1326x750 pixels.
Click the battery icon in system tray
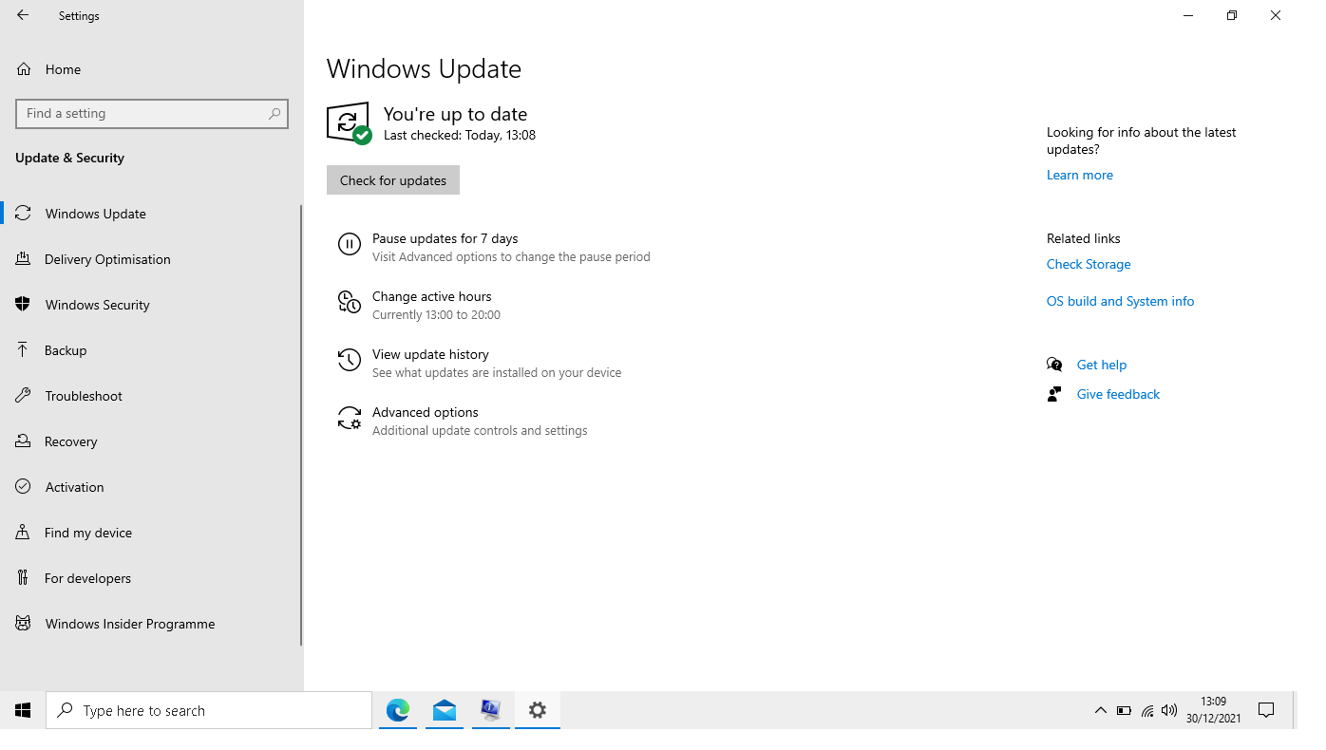pyautogui.click(x=1124, y=710)
